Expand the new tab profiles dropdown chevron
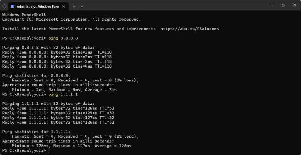Viewport: 301px width, 155px height. 82,6
